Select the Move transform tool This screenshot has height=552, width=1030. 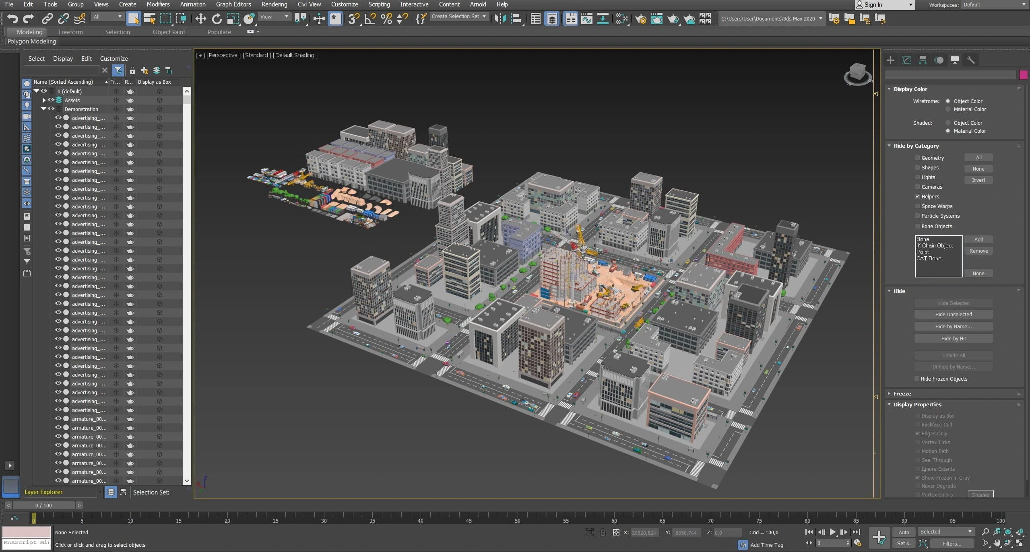click(200, 19)
